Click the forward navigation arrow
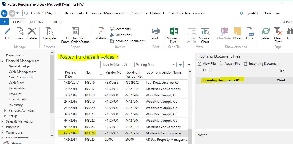This screenshot has width=293, height=144. click(x=12, y=13)
